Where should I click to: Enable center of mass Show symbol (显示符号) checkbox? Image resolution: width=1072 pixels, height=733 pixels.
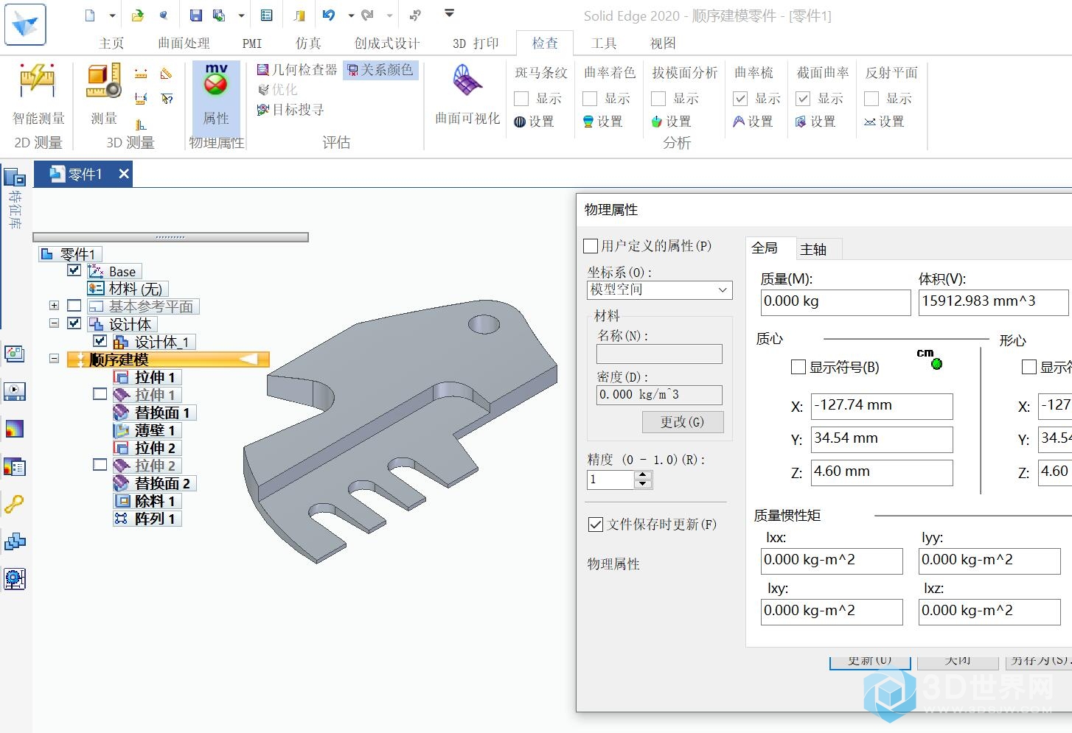(798, 367)
